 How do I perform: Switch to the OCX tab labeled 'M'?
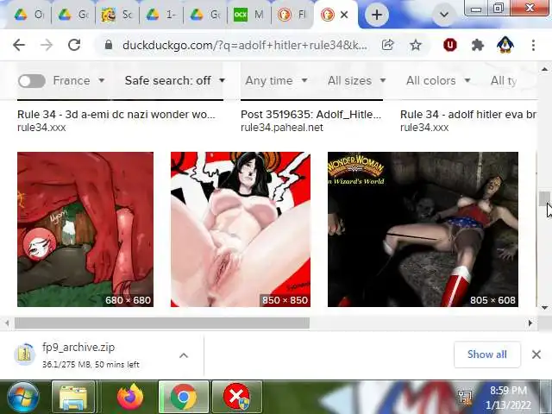(x=249, y=15)
